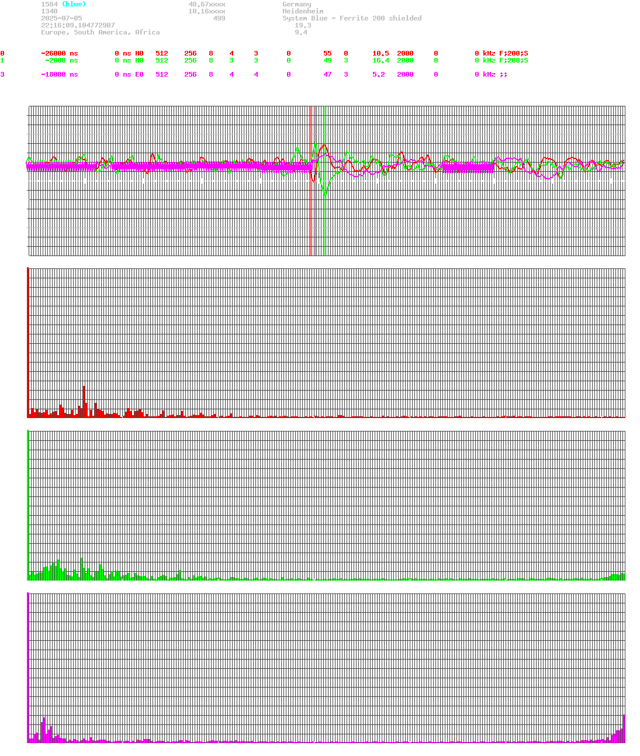
Task: Click the value 9.4 in header
Action: [301, 32]
